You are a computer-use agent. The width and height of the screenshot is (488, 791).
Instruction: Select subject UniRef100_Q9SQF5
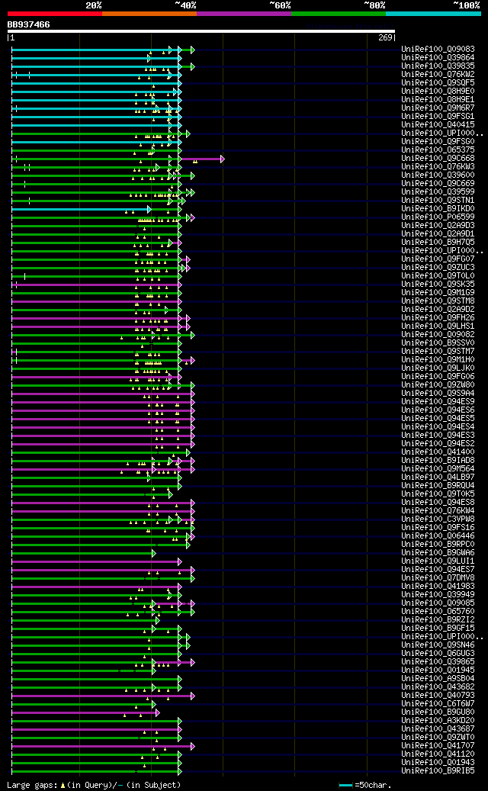(x=438, y=83)
